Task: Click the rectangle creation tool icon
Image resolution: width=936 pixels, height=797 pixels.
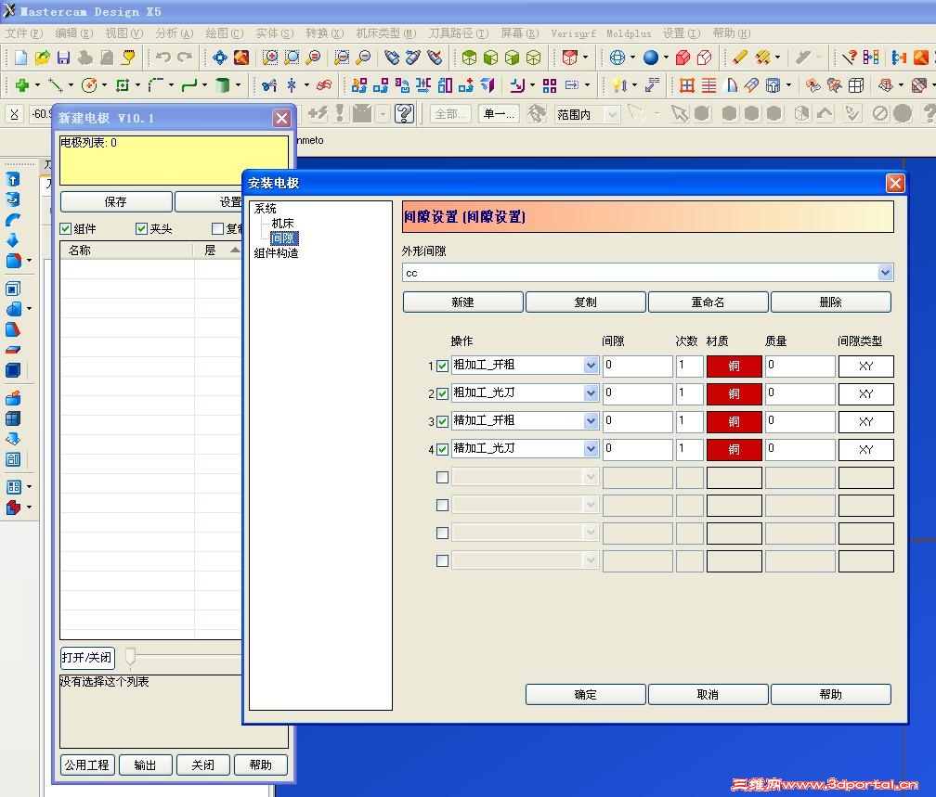Action: click(123, 85)
